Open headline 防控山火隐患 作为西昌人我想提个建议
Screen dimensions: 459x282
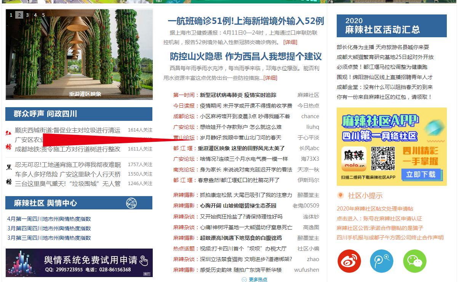(x=246, y=57)
